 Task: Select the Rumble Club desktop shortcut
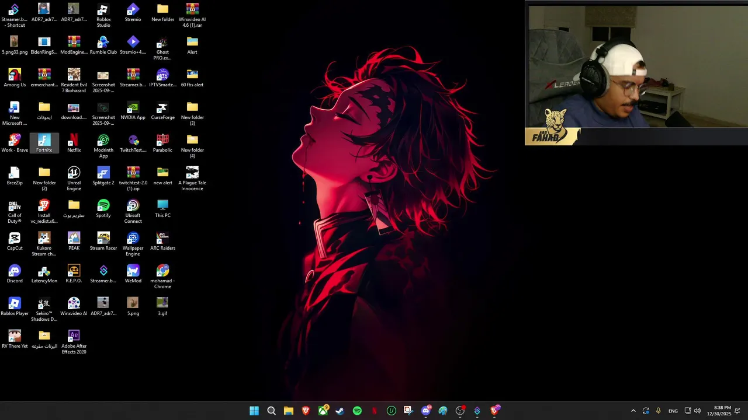[103, 45]
